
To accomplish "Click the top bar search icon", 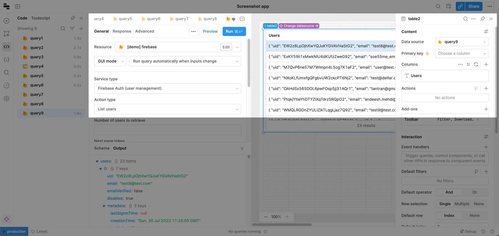I will point(438,6).
